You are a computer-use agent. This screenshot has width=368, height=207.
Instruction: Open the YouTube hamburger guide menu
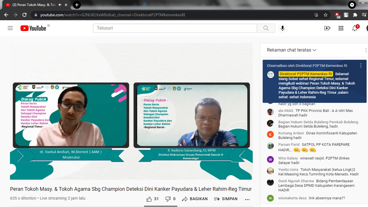[10, 28]
